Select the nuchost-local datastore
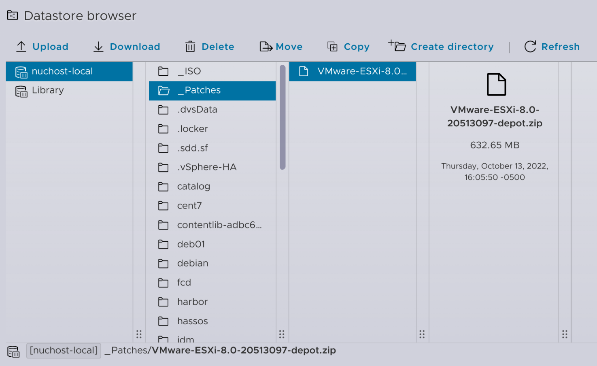 pos(69,71)
